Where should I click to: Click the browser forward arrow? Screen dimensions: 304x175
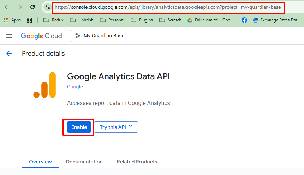click(19, 7)
